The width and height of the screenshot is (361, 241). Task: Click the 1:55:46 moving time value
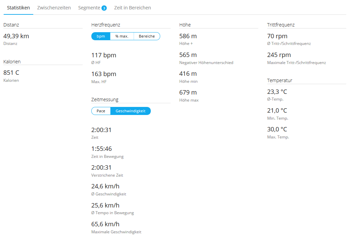[x=101, y=148]
